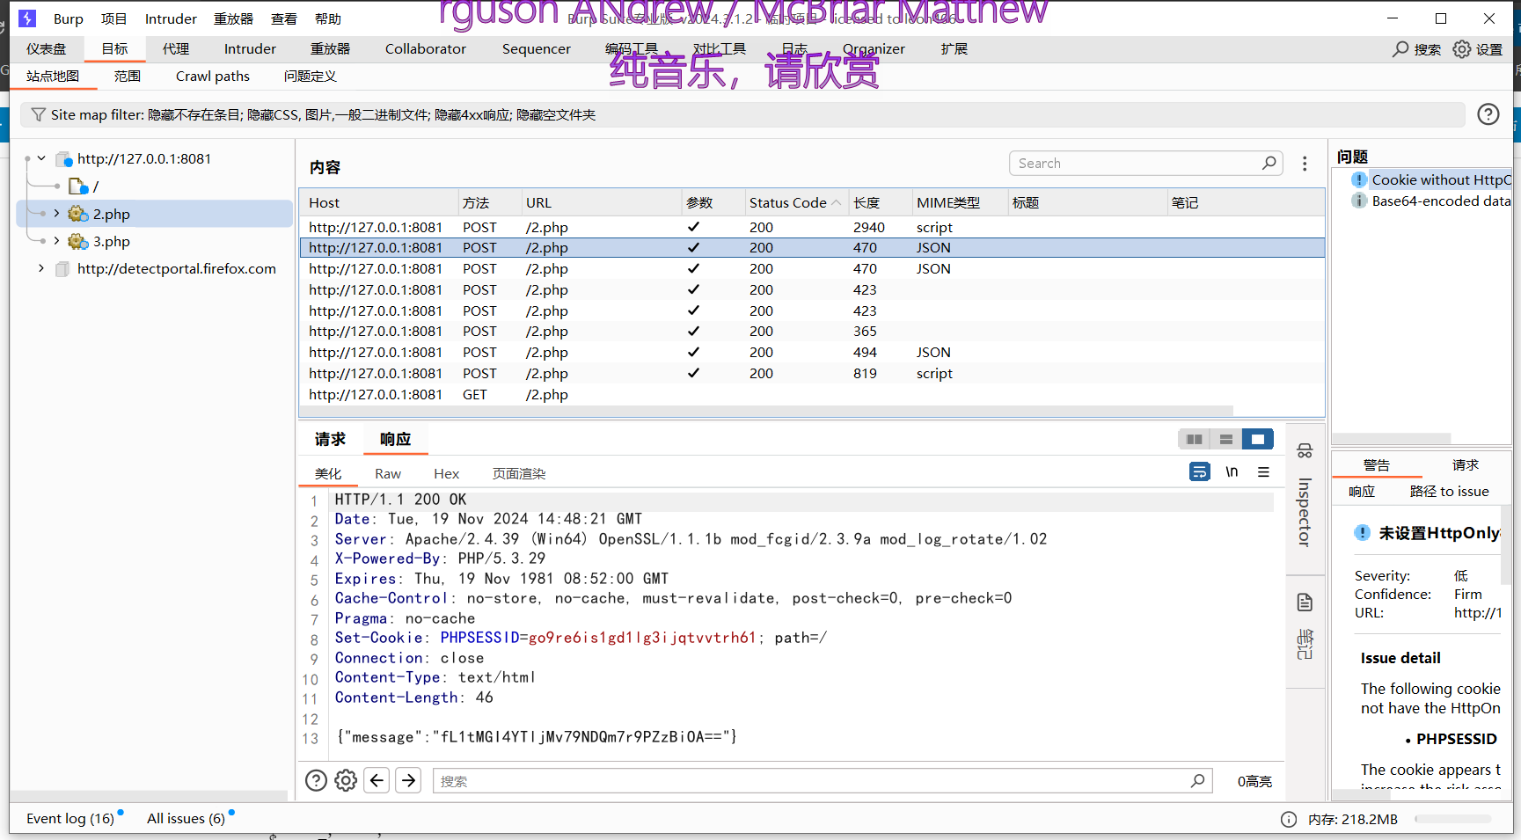Select the row with length 2940

(x=812, y=227)
